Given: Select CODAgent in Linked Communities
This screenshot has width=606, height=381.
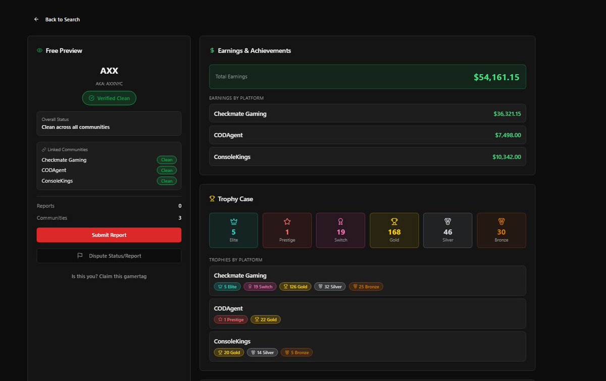Looking at the screenshot, I should click(x=54, y=171).
